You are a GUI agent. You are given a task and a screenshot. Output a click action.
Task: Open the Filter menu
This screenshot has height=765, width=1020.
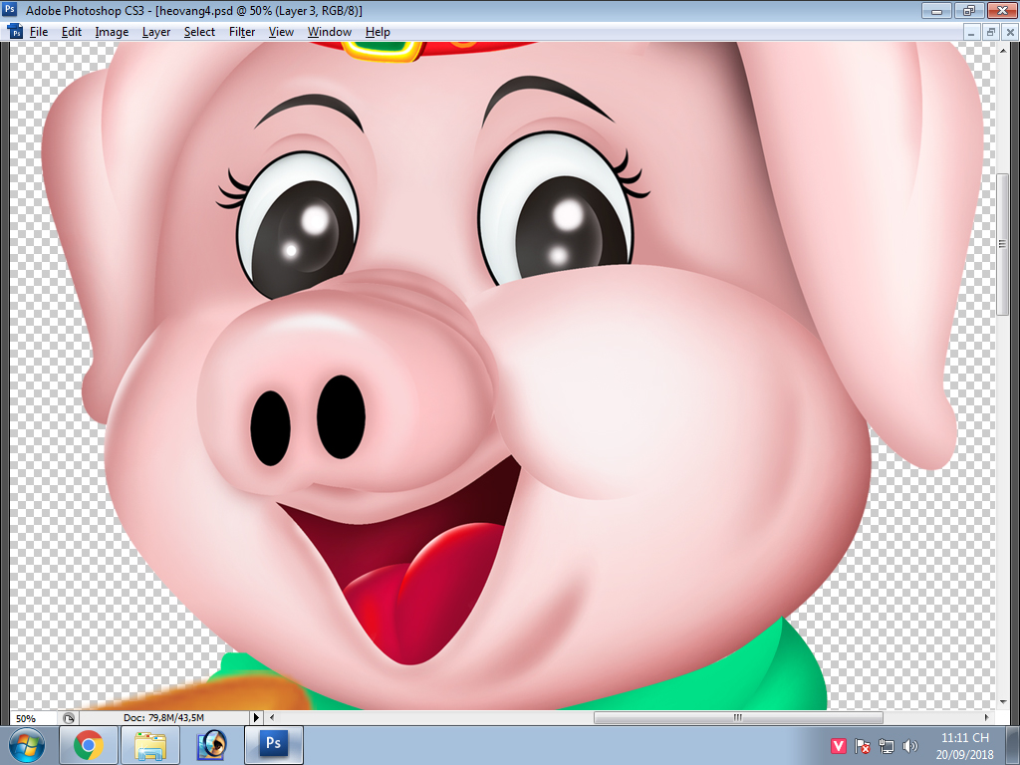pyautogui.click(x=241, y=31)
